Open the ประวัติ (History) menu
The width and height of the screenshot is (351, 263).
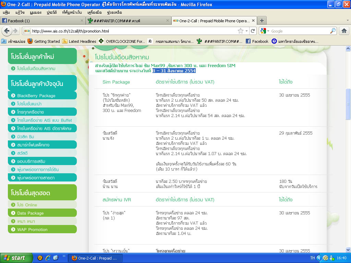(x=52, y=12)
